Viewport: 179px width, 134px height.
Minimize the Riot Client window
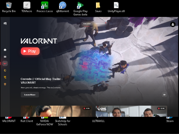tap(173, 19)
